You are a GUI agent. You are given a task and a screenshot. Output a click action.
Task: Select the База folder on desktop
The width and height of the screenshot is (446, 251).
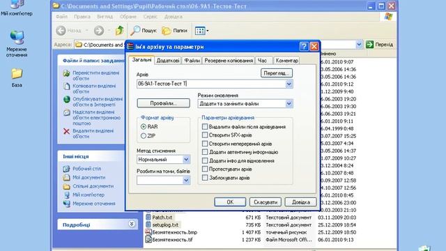(x=17, y=77)
